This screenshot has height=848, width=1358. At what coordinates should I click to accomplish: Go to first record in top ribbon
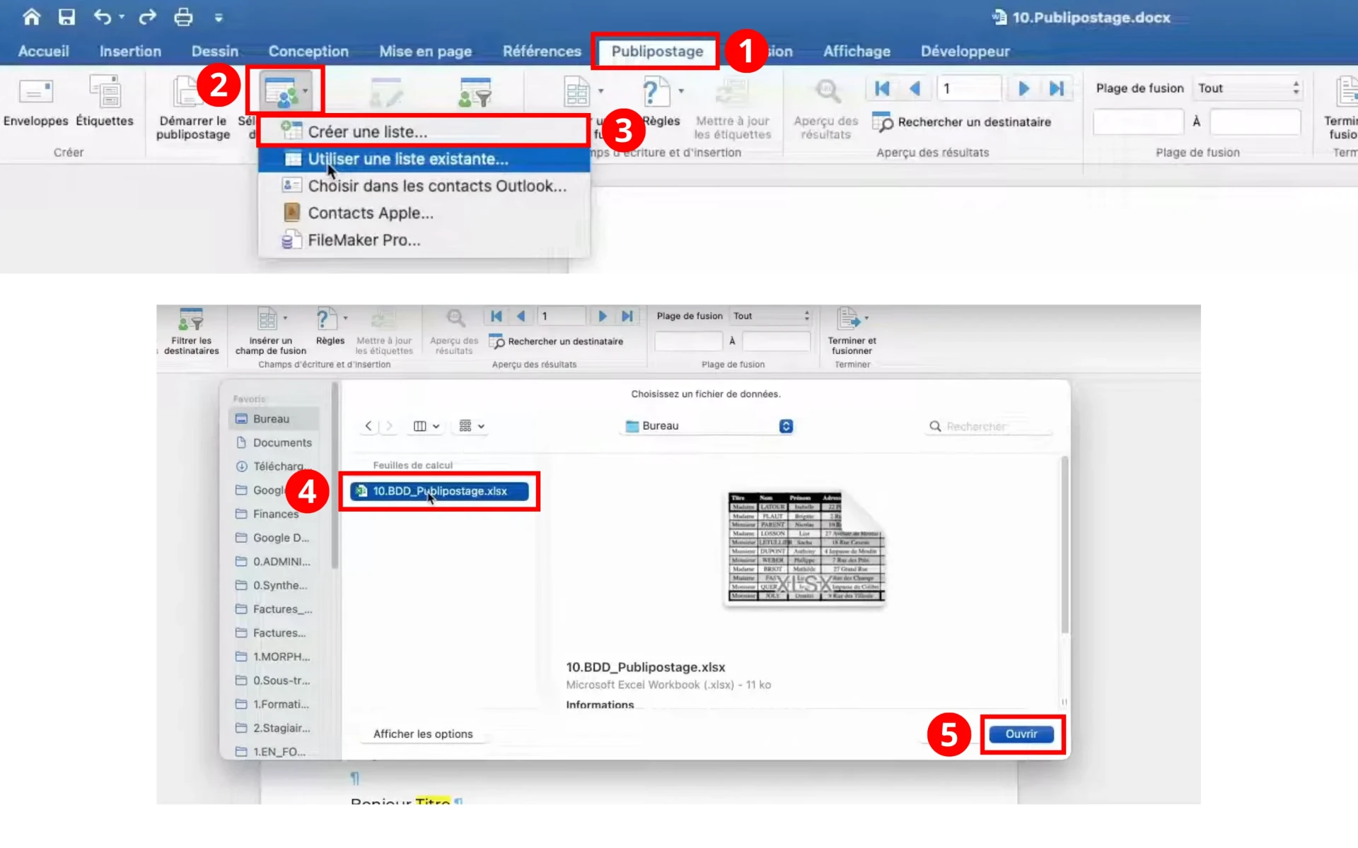point(882,88)
